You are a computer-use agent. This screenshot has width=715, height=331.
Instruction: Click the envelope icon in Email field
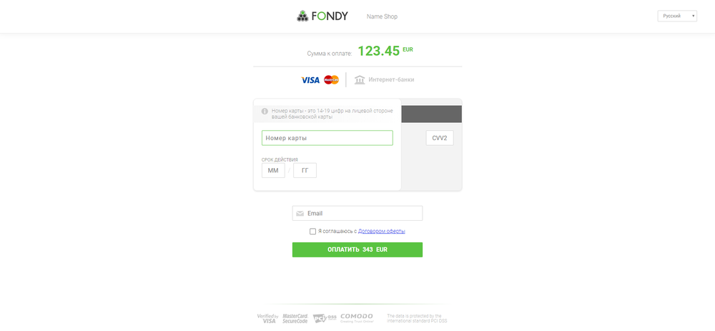[x=300, y=213]
